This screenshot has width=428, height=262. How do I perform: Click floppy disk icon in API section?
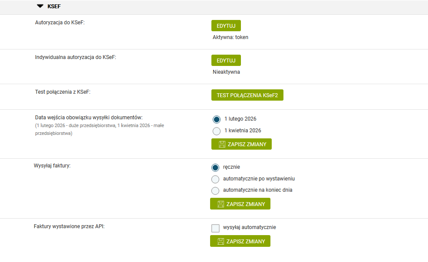pyautogui.click(x=220, y=241)
